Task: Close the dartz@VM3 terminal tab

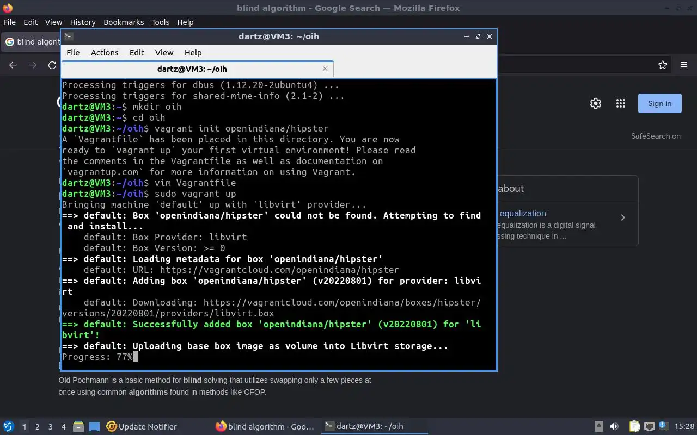Action: [x=325, y=69]
